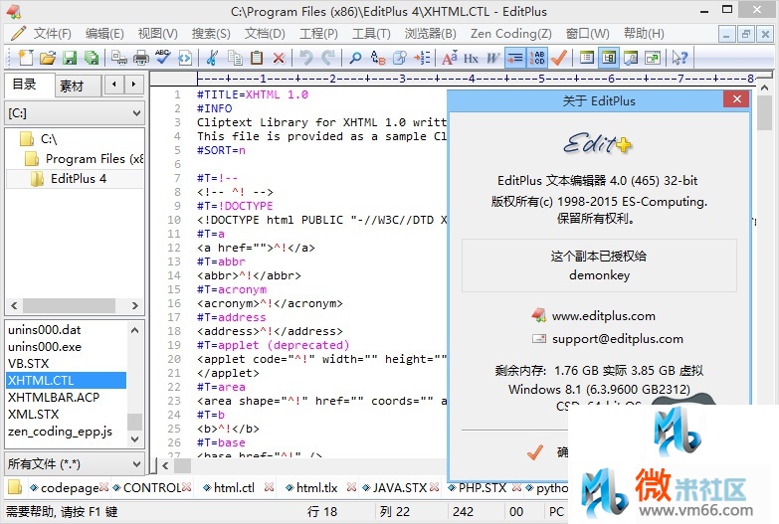Click the 行 18 status bar field
This screenshot has height=524, width=779.
click(x=322, y=512)
